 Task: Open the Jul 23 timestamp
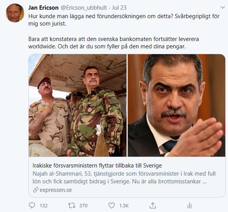click(119, 8)
